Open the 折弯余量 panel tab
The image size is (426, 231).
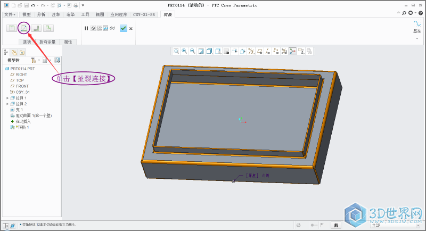pyautogui.click(x=47, y=42)
